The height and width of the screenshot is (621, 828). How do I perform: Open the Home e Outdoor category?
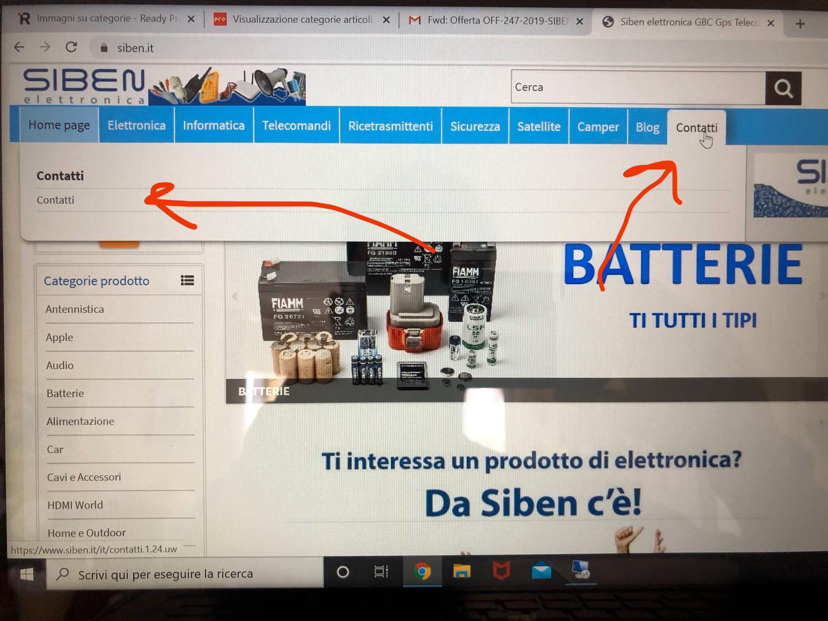pyautogui.click(x=86, y=533)
